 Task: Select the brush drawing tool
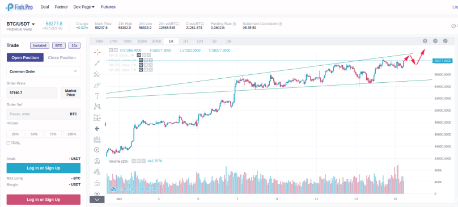tap(97, 85)
